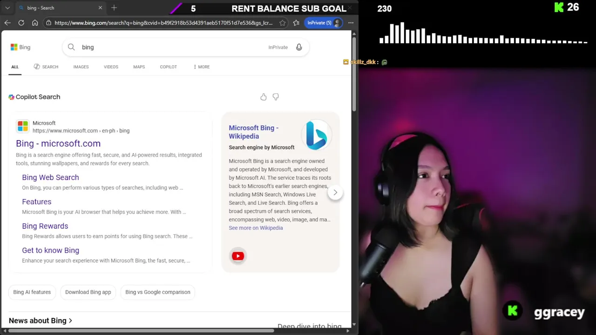Advance the knowledge card next arrow
This screenshot has height=335, width=596.
(335, 192)
